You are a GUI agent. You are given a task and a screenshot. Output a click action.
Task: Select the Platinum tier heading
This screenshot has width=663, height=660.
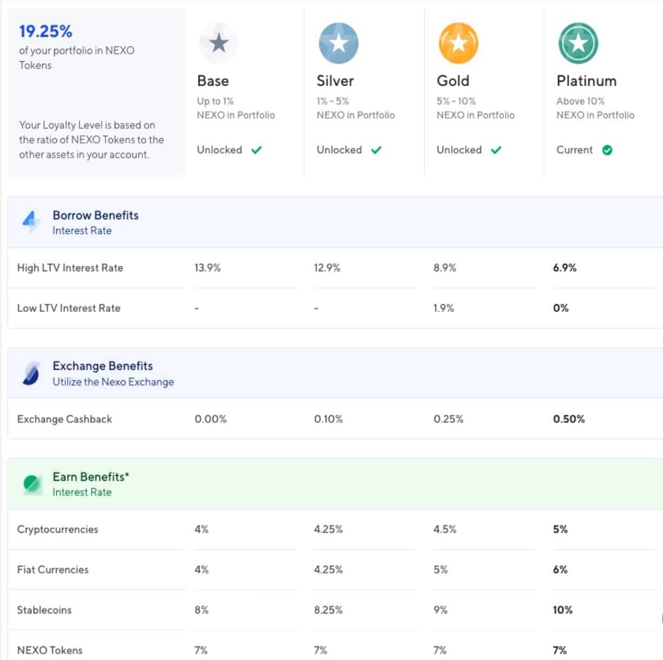pyautogui.click(x=586, y=81)
